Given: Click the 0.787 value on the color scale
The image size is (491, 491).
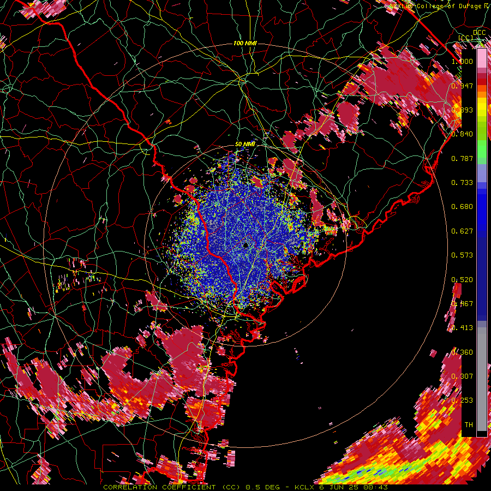Looking at the screenshot, I should 462,158.
